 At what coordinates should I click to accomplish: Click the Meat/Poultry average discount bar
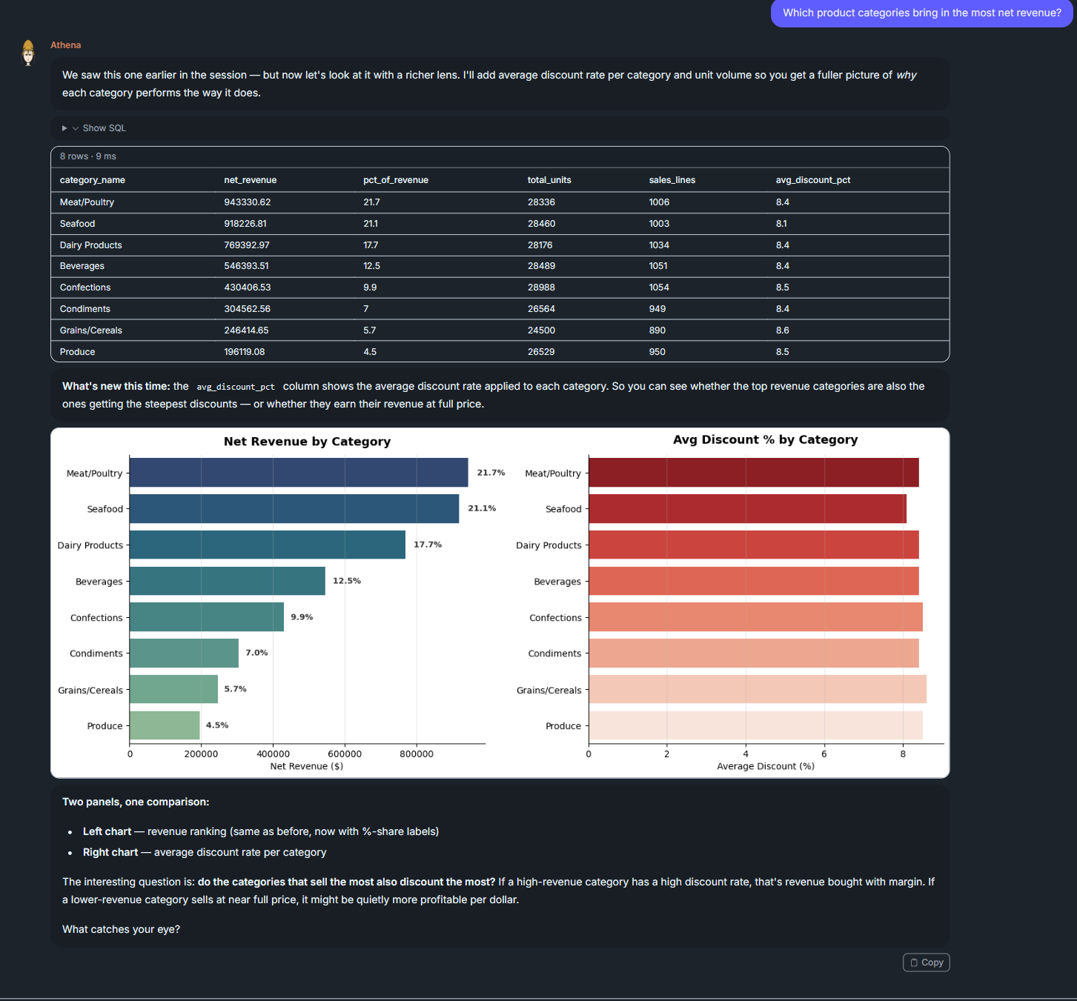pyautogui.click(x=754, y=473)
